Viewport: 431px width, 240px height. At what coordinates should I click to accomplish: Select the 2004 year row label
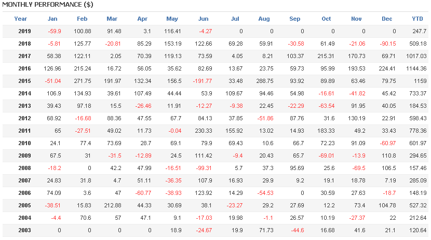(x=24, y=218)
